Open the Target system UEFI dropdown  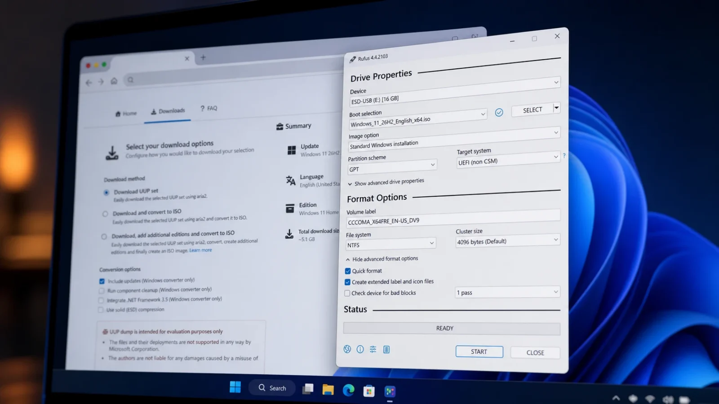tap(508, 159)
